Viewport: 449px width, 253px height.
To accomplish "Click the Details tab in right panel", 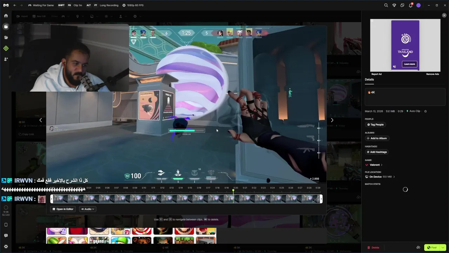I will pos(369,80).
